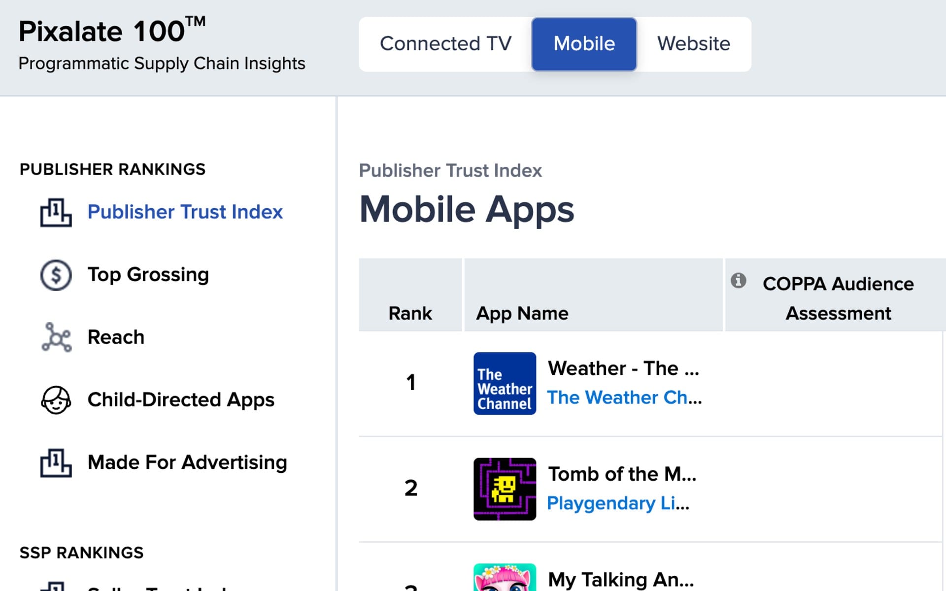Click the Top Grossing dollar icon

tap(56, 275)
